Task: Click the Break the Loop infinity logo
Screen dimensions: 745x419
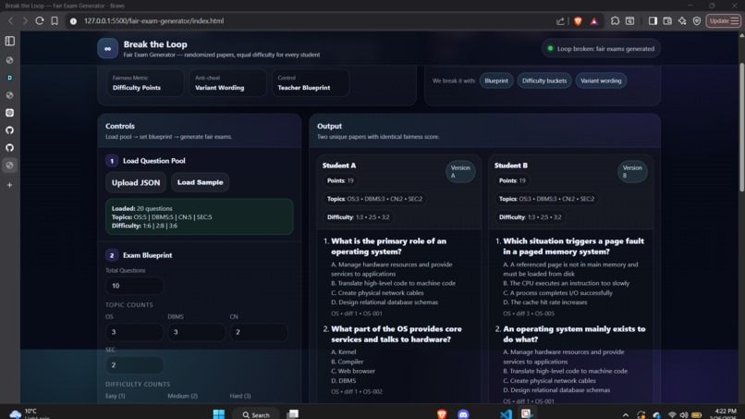Action: click(108, 48)
